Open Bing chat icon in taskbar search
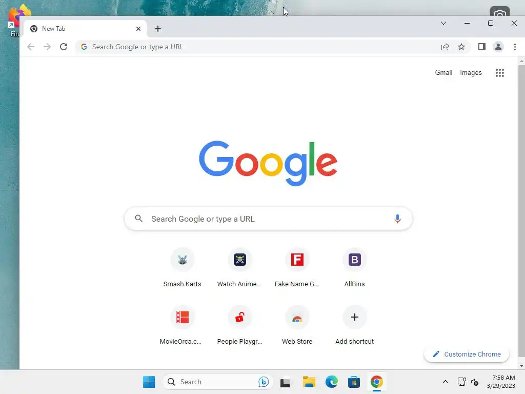 [264, 382]
